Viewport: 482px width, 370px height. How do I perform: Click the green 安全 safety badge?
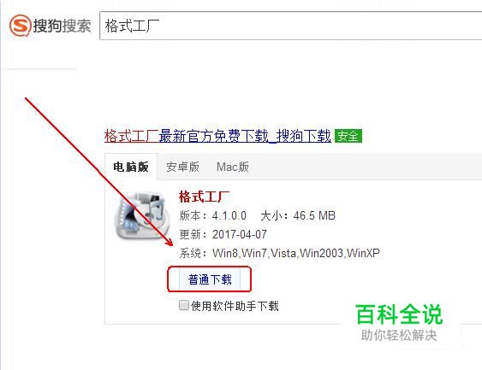pos(348,136)
